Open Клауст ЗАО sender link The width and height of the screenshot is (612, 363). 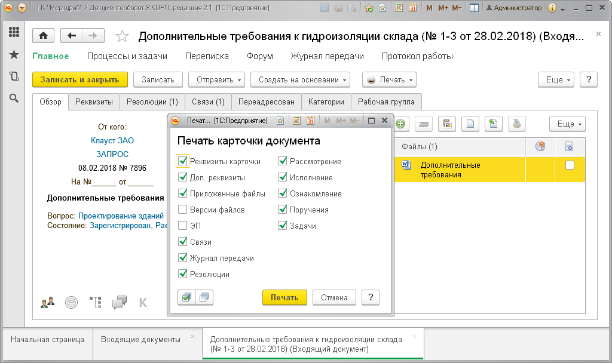pos(112,140)
